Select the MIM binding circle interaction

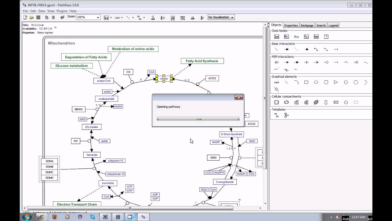326,62
